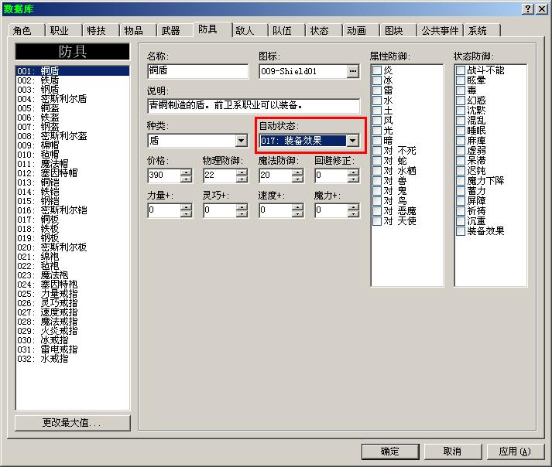552x467 pixels.
Task: Click the 说明 description text field
Action: coord(253,105)
